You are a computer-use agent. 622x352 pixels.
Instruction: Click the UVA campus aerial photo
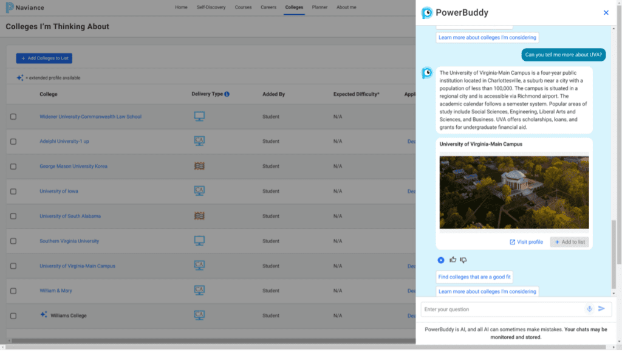[x=514, y=193]
